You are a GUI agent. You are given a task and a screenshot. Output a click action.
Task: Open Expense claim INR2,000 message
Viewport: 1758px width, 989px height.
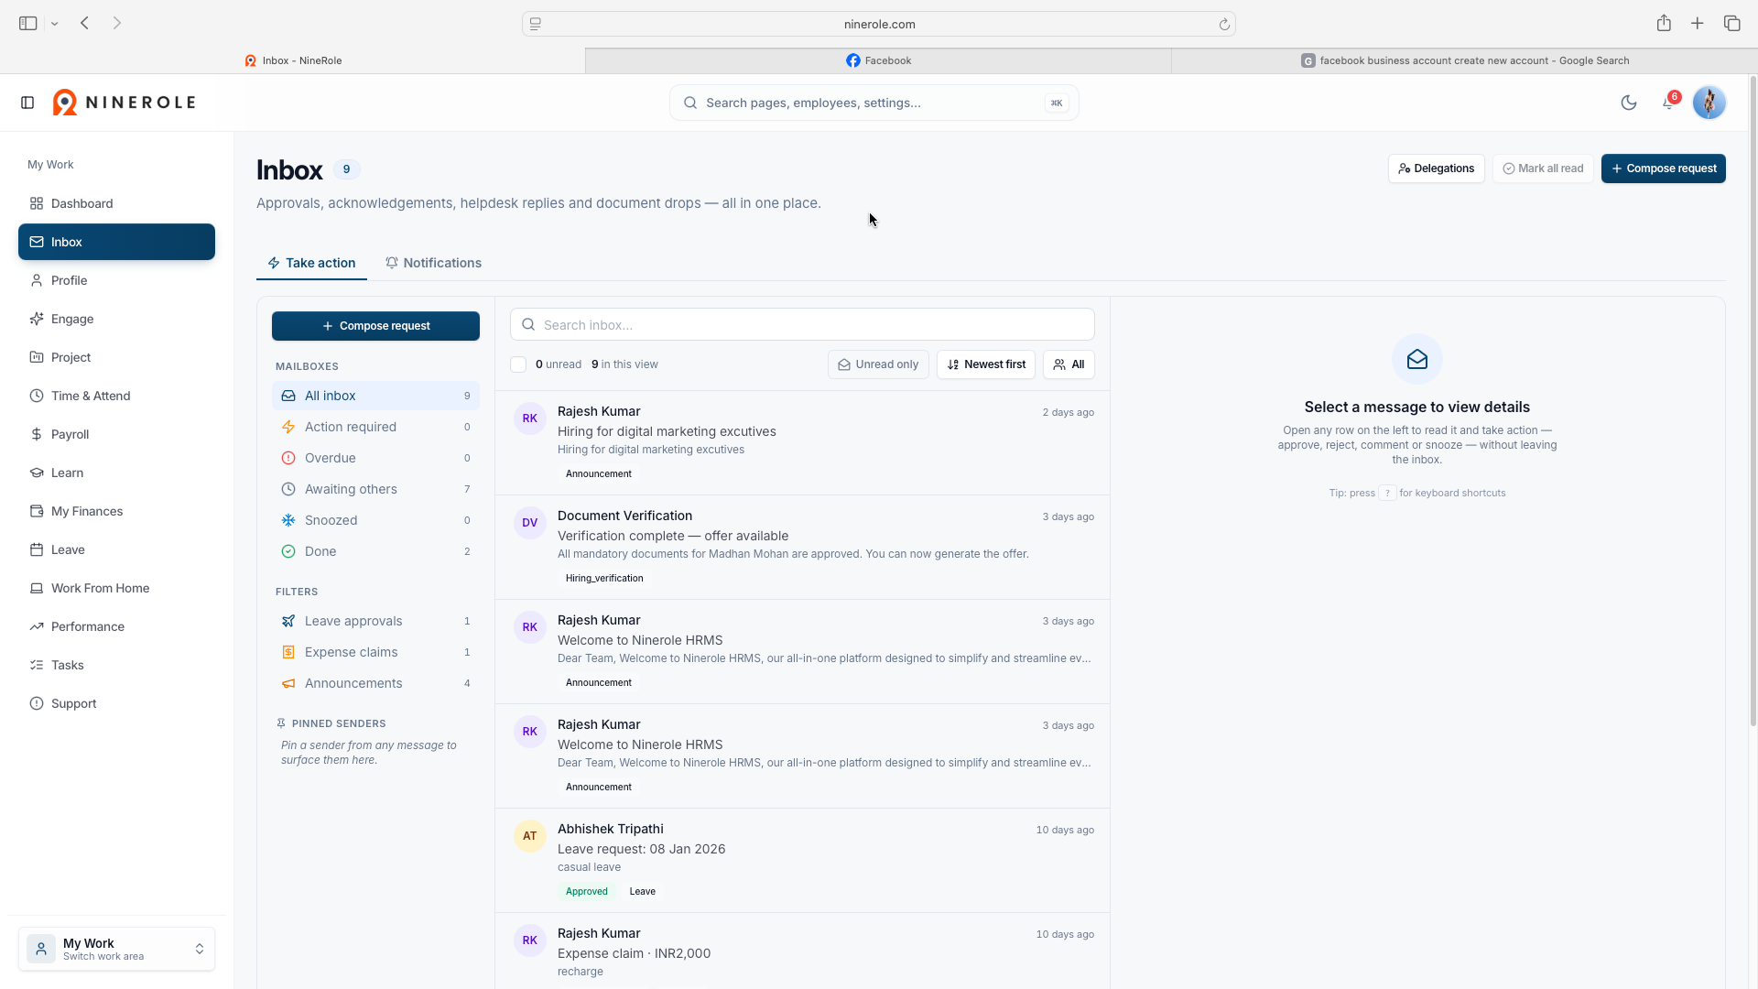coord(802,951)
